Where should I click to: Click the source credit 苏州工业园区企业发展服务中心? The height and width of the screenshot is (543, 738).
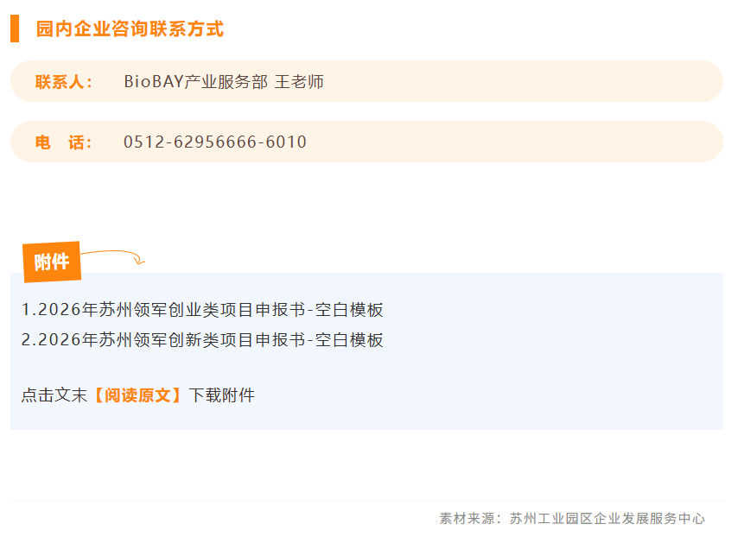click(608, 519)
